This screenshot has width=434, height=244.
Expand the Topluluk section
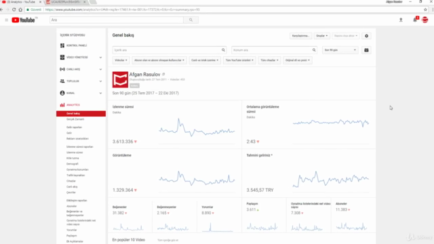tap(100, 81)
